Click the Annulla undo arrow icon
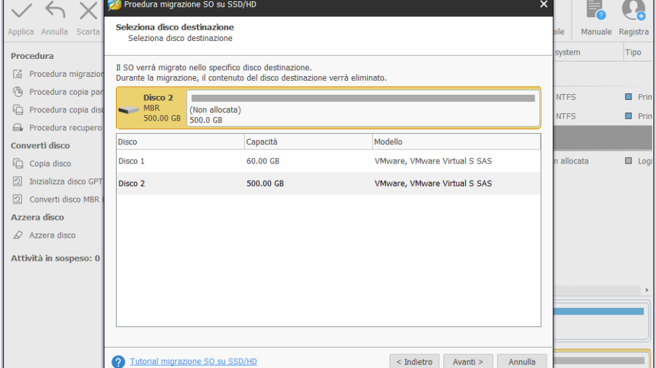656x368 pixels. click(x=54, y=11)
